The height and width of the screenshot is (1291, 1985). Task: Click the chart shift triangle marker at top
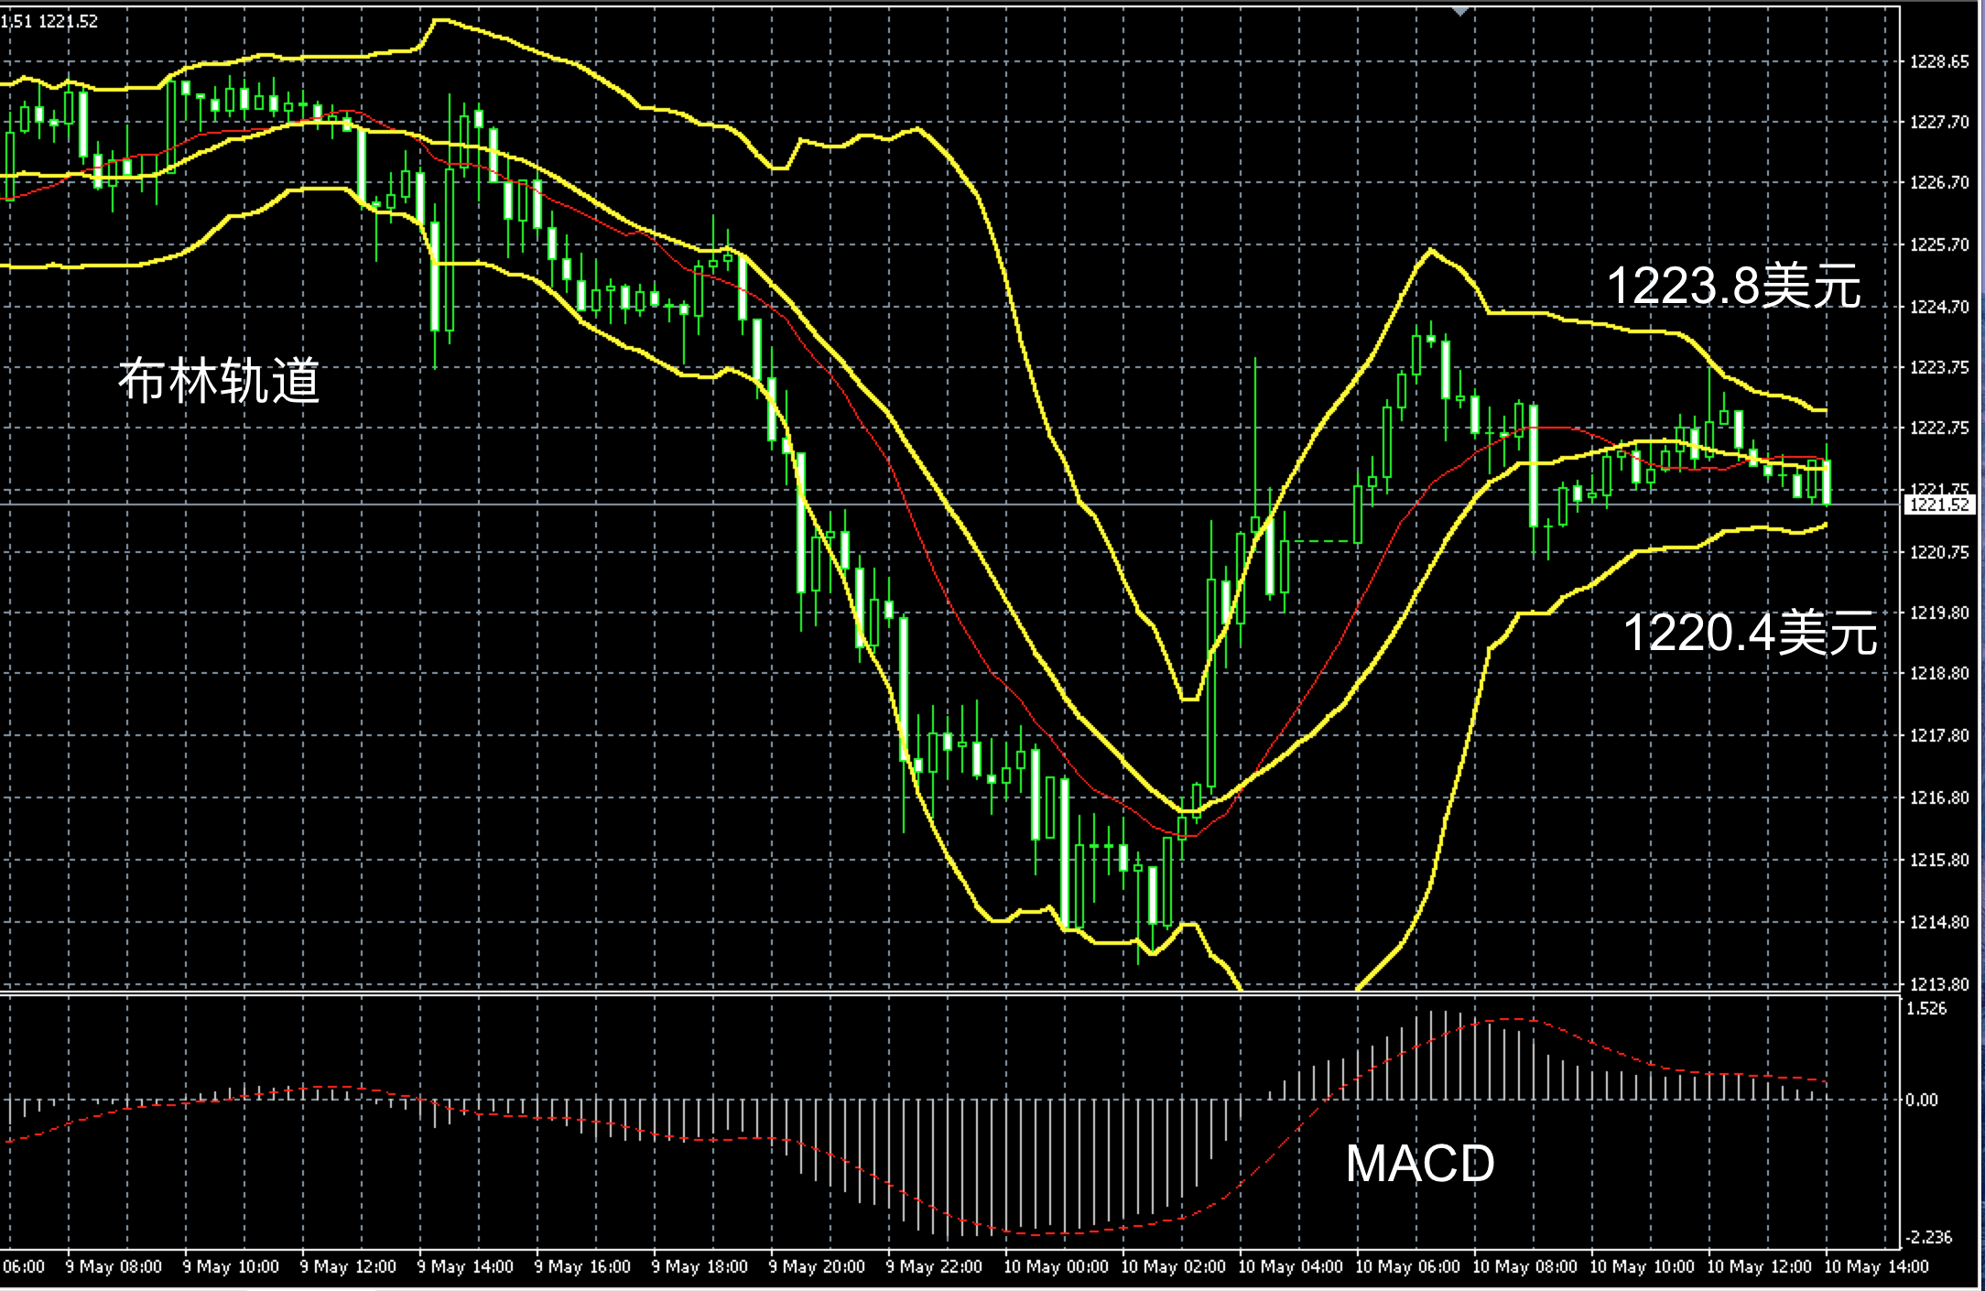(x=1459, y=11)
